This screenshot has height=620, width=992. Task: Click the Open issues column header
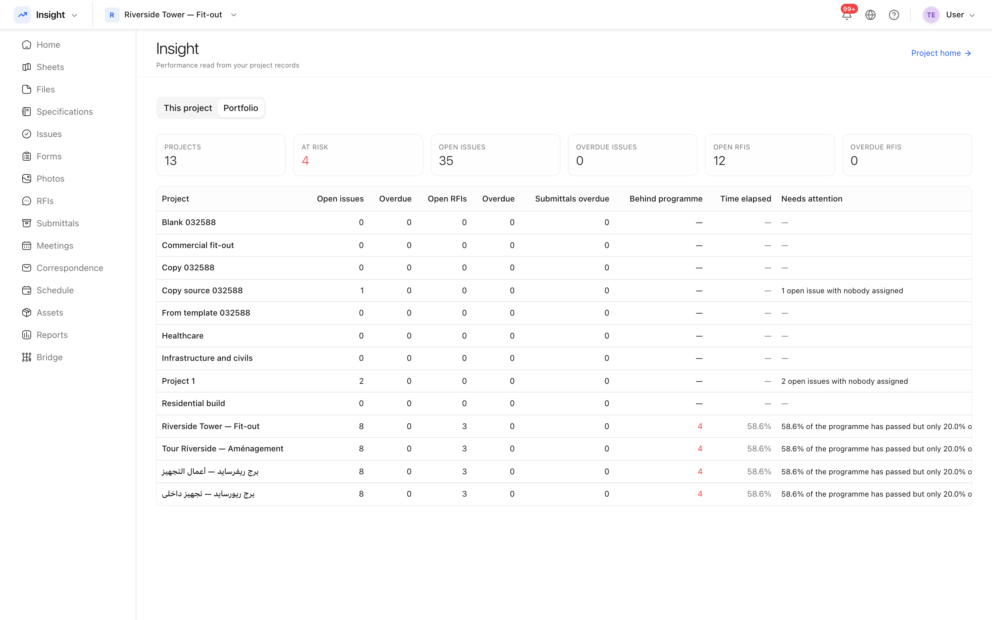[x=340, y=199]
